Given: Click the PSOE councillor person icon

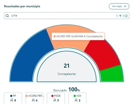Looking at the screenshot, I should (x=55, y=100).
